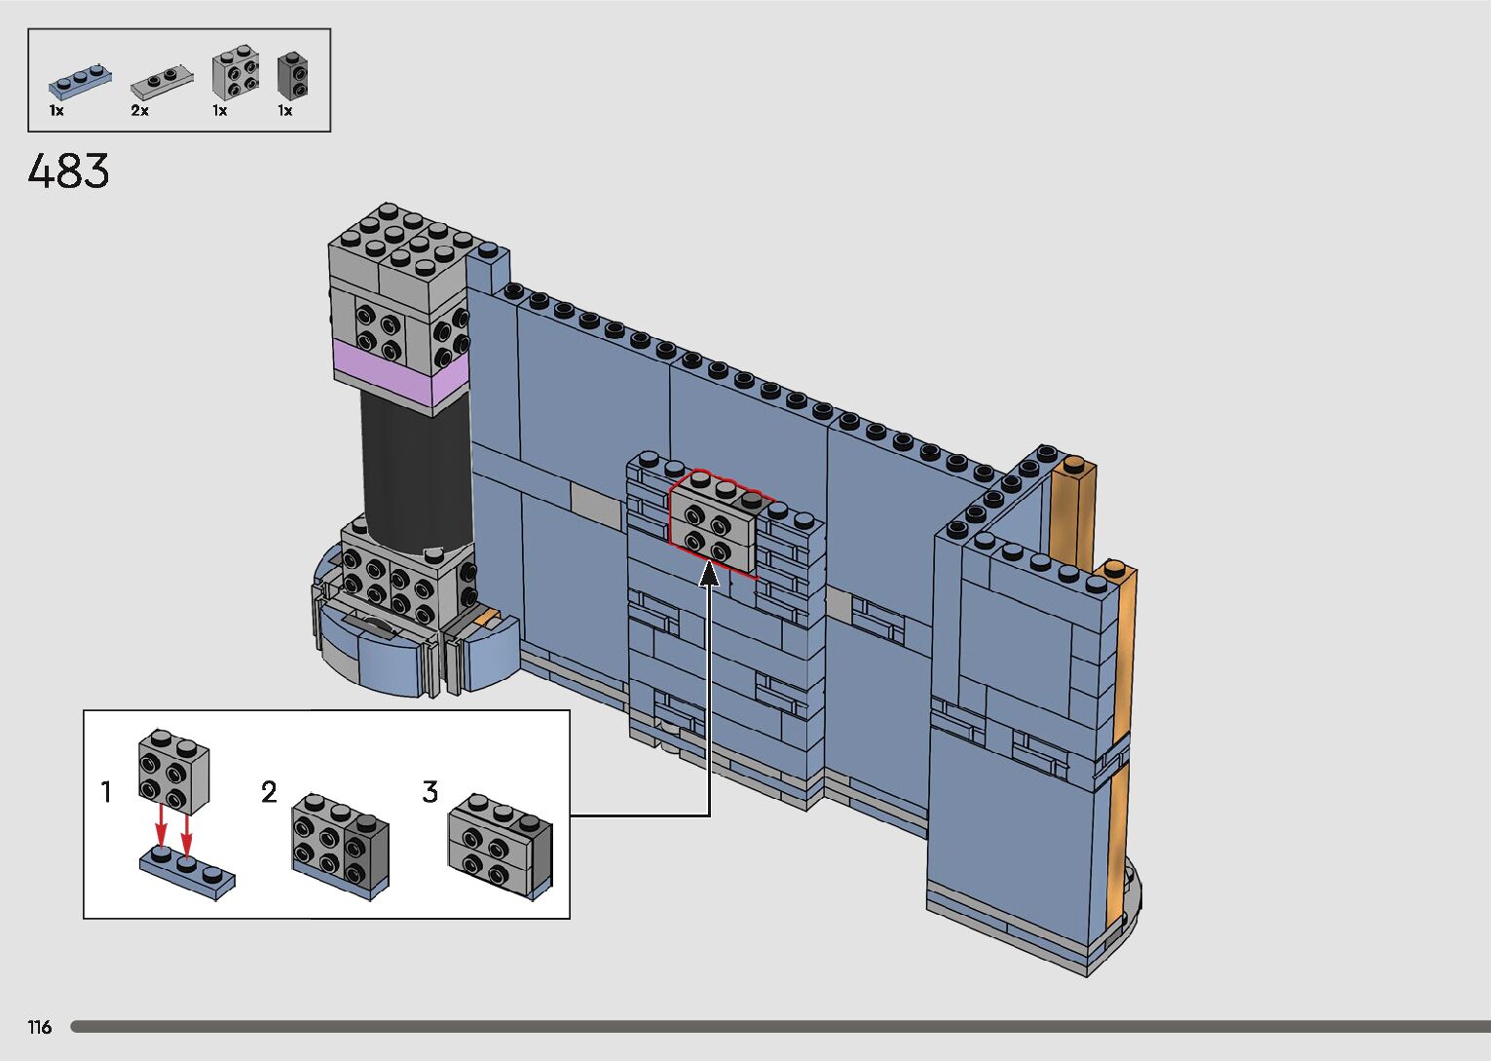This screenshot has height=1061, width=1491.
Task: Click the "2x" quantity label
Action: [140, 111]
